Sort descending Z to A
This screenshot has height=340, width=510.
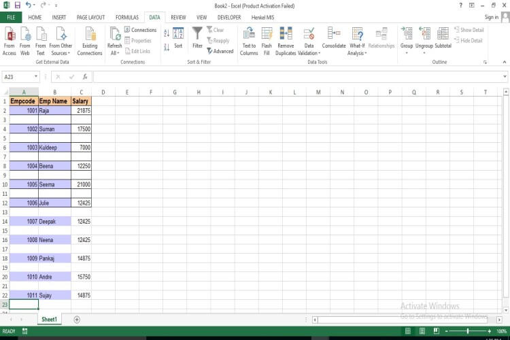pyautogui.click(x=167, y=47)
